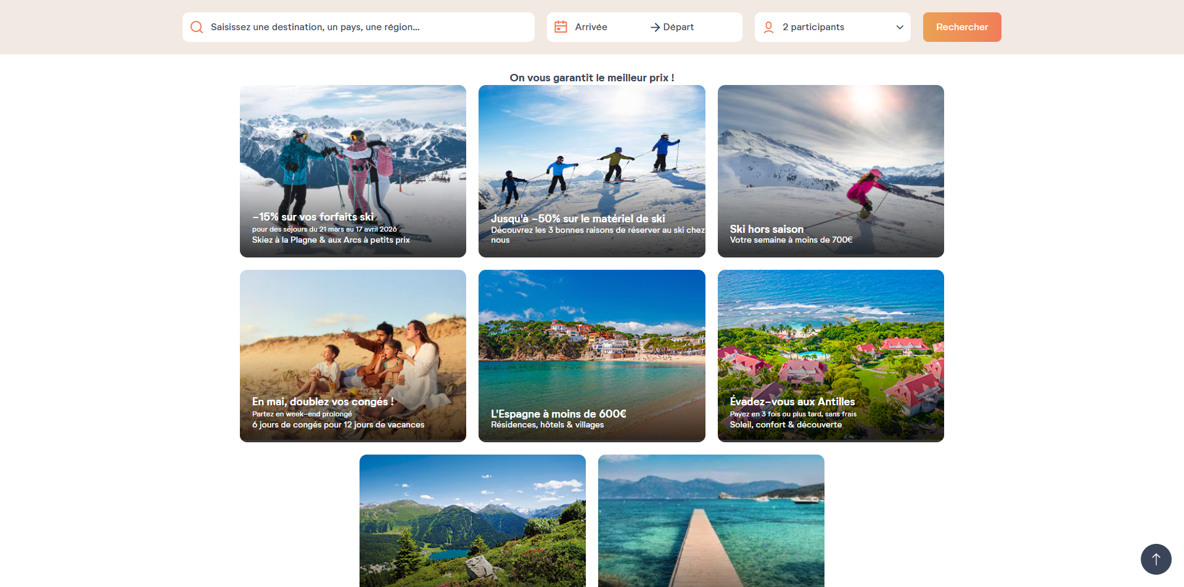Click the Rechercher button
The height and width of the screenshot is (587, 1184).
pyautogui.click(x=962, y=27)
